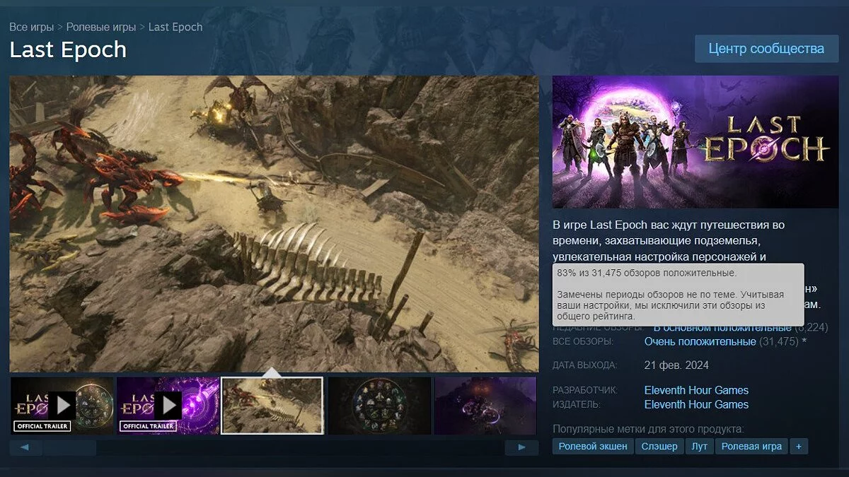849x477 pixels.
Task: Play the second purple Official Trailer thumbnail
Action: pos(168,405)
